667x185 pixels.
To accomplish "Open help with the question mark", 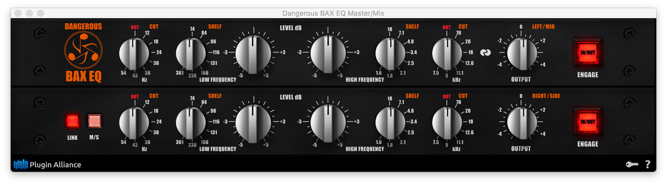I will [x=648, y=164].
